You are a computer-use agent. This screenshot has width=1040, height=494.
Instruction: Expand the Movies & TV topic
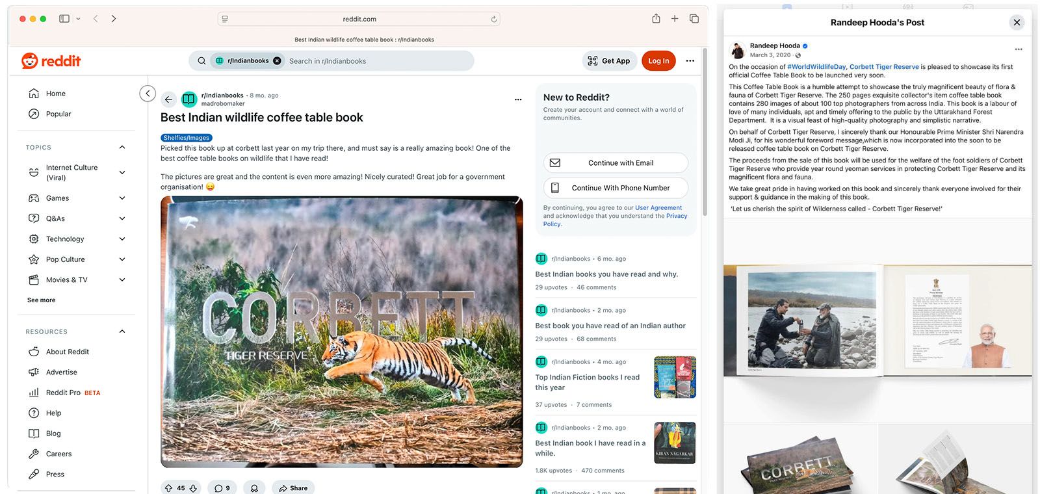[122, 279]
